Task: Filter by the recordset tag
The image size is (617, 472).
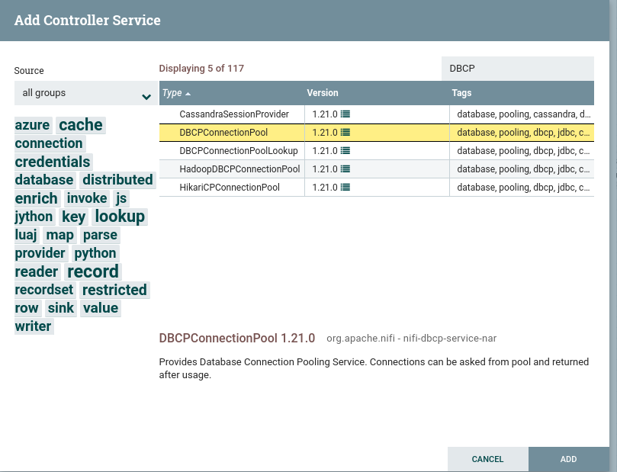Action: coord(44,290)
